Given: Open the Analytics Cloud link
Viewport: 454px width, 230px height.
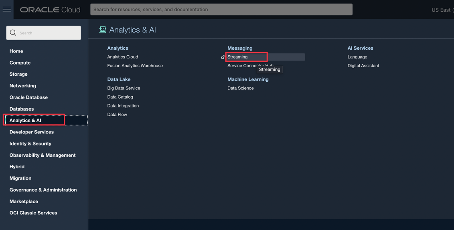Looking at the screenshot, I should (123, 57).
